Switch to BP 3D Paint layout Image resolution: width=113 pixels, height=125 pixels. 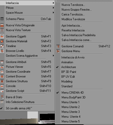pos(69,72)
